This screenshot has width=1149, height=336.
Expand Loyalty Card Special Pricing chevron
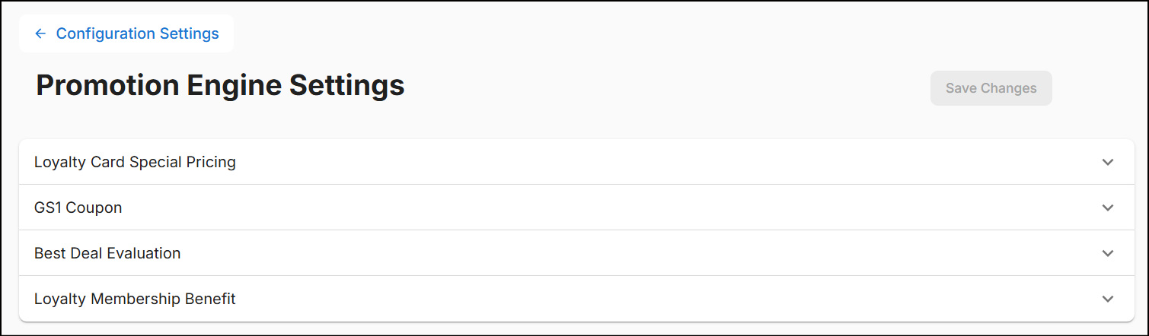pyautogui.click(x=1107, y=162)
